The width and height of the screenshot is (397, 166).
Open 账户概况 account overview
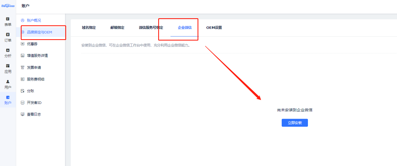[x=34, y=20]
